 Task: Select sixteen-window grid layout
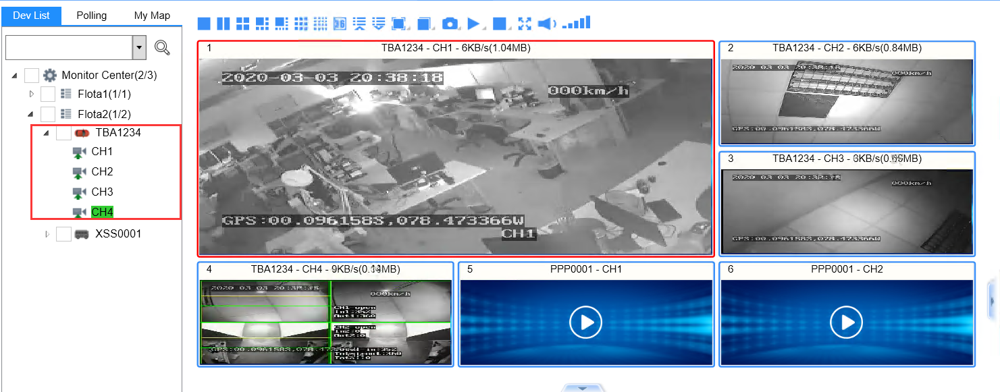pos(321,24)
